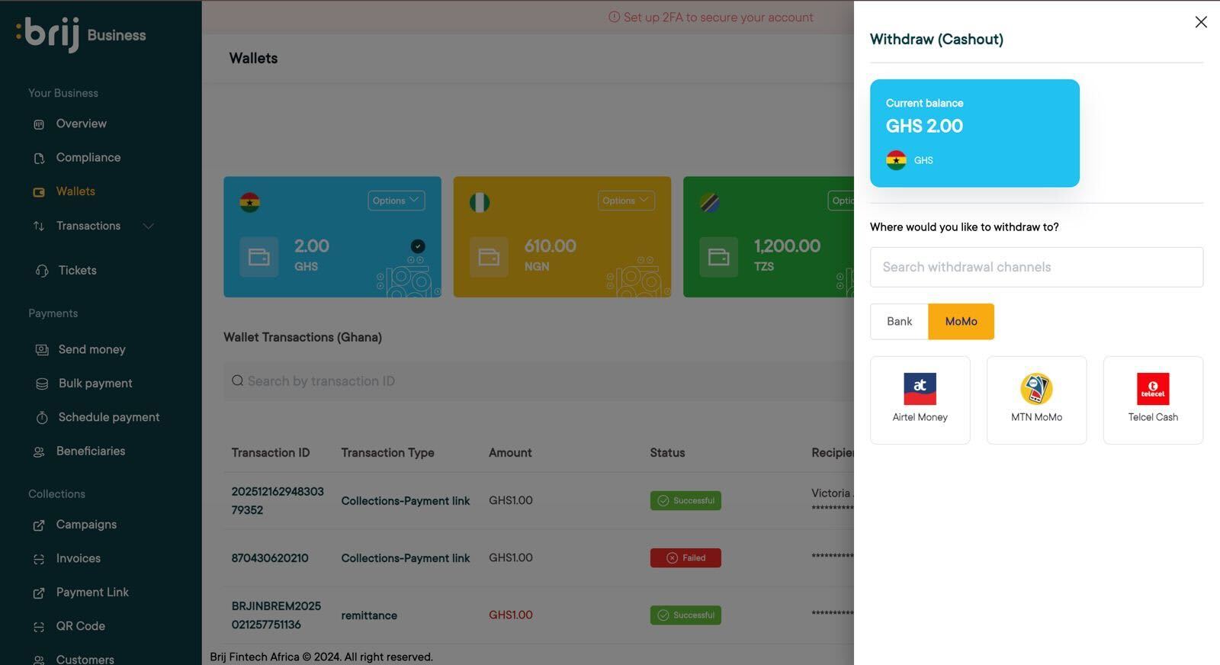Image resolution: width=1220 pixels, height=665 pixels.
Task: Open Options dropdown on GHS wallet card
Action: coord(396,201)
